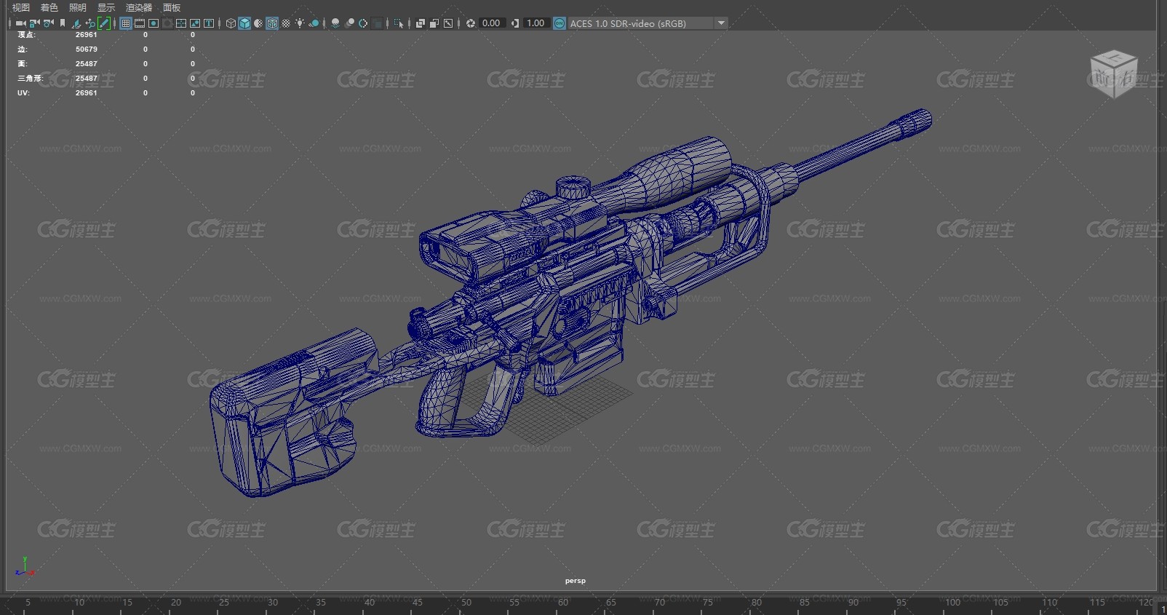Click the View Cube in viewport corner
Image resolution: width=1167 pixels, height=615 pixels.
(x=1113, y=74)
